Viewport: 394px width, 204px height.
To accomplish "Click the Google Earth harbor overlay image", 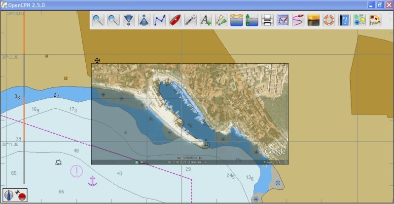I will point(190,114).
